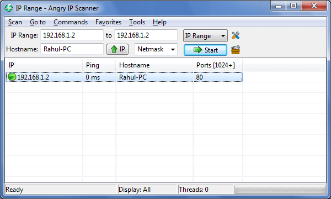Click the Display: All status bar entry
331x199 pixels.
pos(147,189)
